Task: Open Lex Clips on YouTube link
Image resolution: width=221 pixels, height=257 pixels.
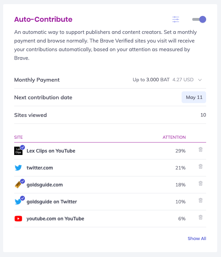Action: 51,151
